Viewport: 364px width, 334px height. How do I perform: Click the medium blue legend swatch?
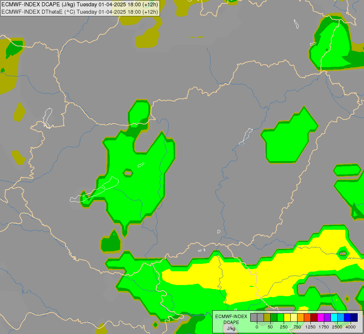pyautogui.click(x=348, y=318)
